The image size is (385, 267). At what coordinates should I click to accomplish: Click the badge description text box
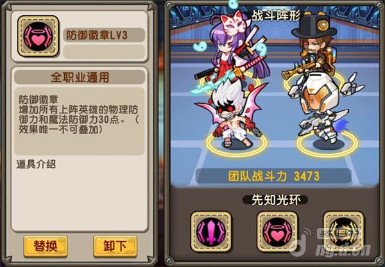click(80, 121)
